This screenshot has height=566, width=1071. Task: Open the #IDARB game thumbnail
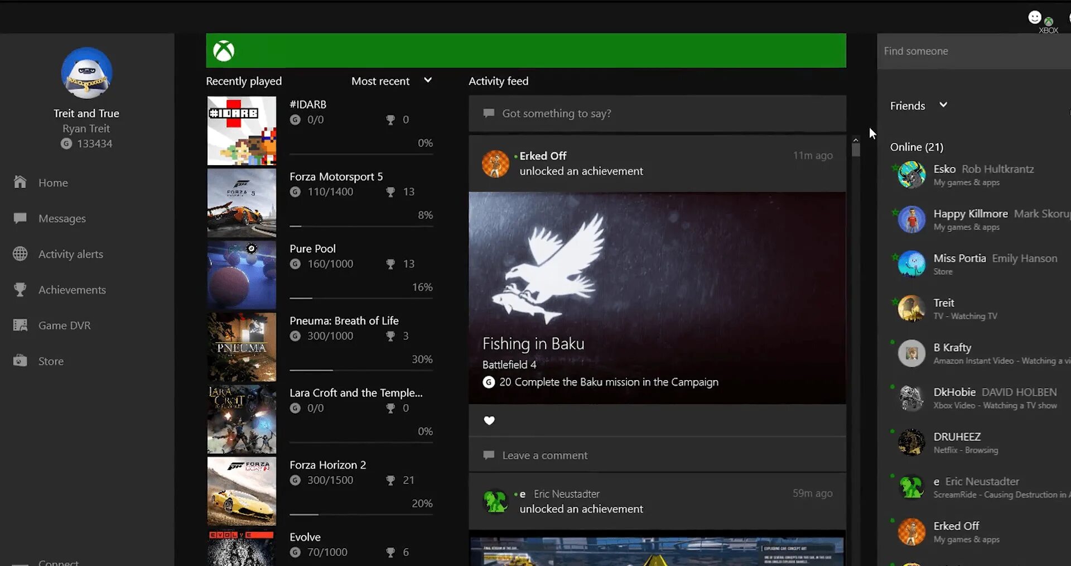pos(242,131)
